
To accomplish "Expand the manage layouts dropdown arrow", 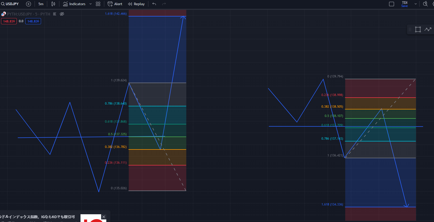I will (416, 4).
